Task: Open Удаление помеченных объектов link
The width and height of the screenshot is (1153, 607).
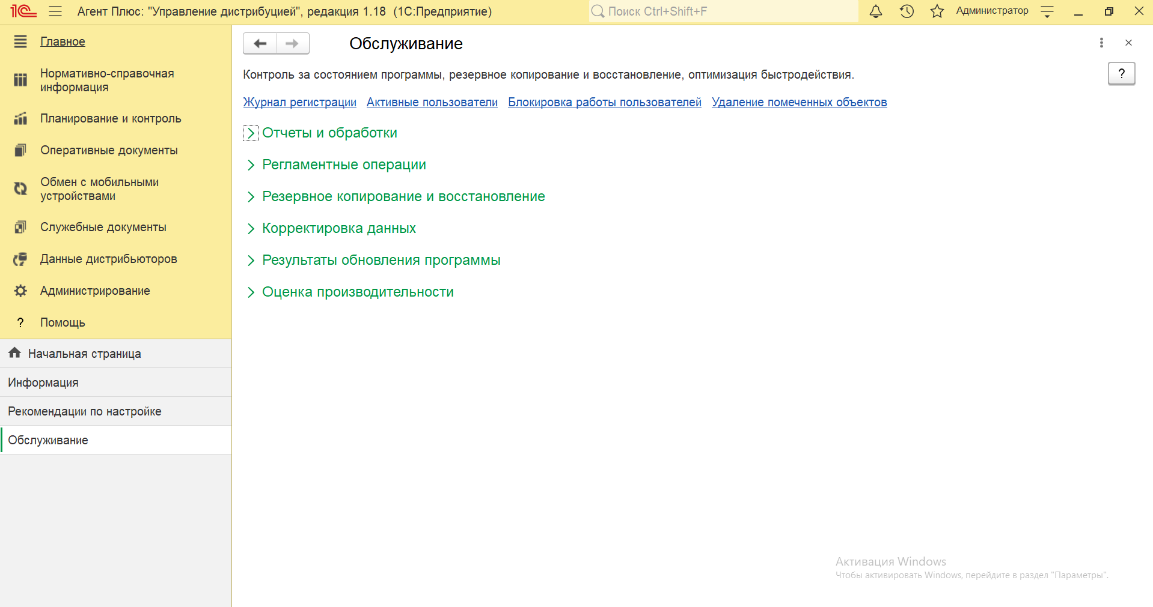Action: (x=800, y=102)
